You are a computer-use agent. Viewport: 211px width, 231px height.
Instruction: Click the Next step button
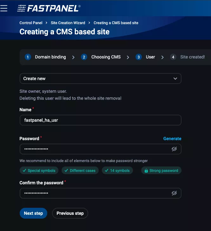33,213
